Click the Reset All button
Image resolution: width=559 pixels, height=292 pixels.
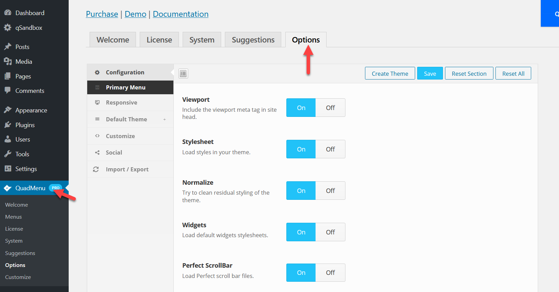[513, 73]
